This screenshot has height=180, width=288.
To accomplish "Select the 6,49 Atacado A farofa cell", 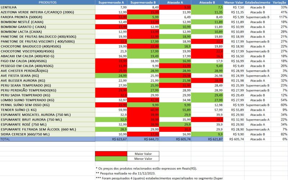I will [x=175, y=17].
